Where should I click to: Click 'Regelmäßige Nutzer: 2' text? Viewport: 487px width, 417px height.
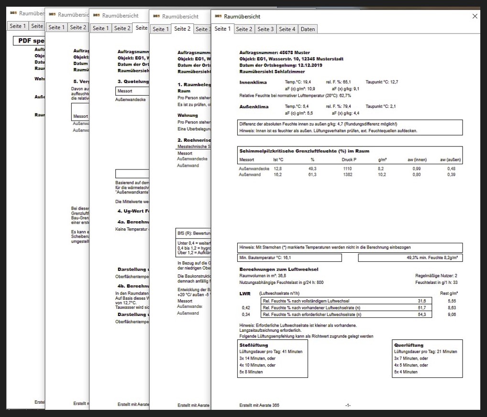point(436,276)
